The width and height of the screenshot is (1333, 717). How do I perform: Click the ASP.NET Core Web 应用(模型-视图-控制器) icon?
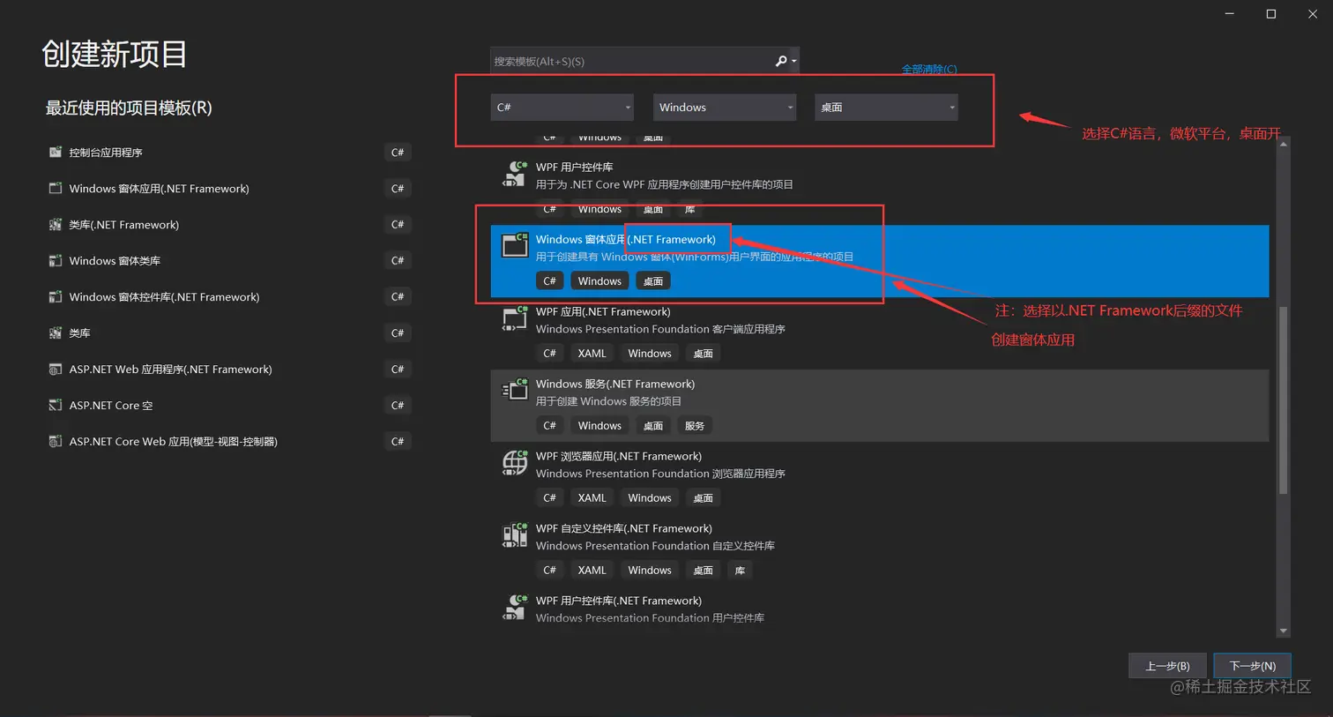pyautogui.click(x=56, y=441)
